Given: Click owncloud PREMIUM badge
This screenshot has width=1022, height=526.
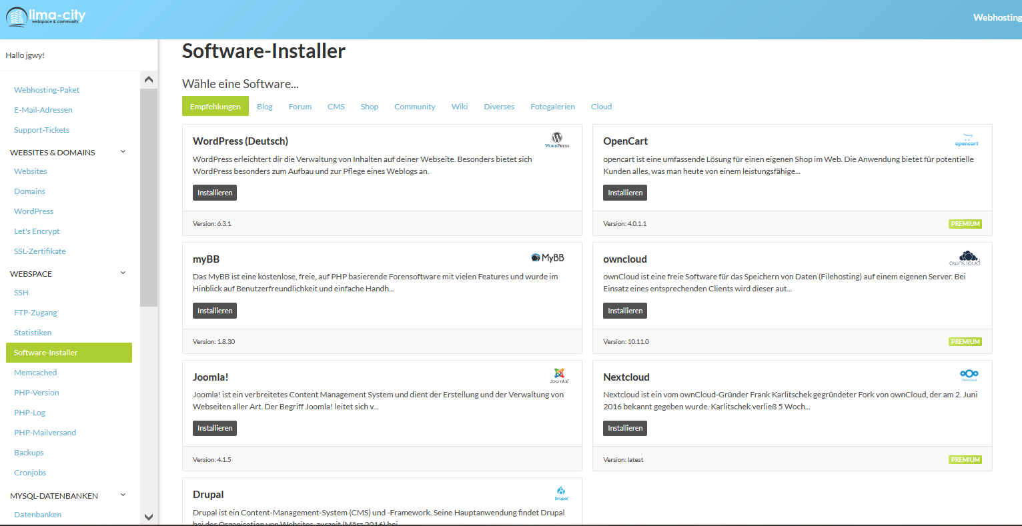Looking at the screenshot, I should (965, 342).
